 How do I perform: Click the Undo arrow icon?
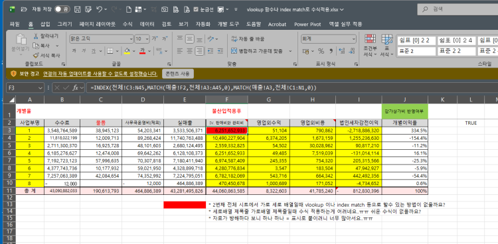tap(99, 9)
